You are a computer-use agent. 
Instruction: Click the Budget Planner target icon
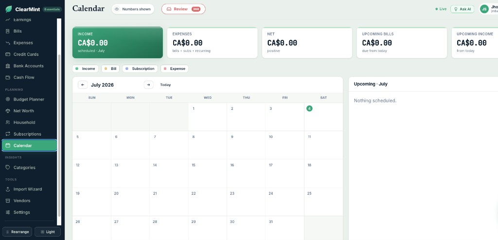(x=8, y=100)
